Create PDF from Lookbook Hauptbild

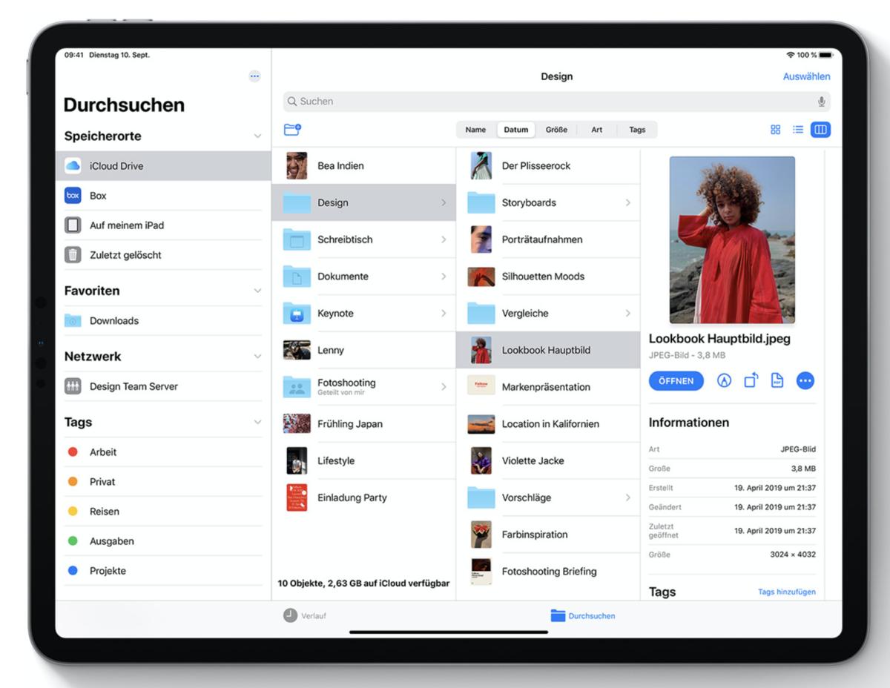pos(777,380)
